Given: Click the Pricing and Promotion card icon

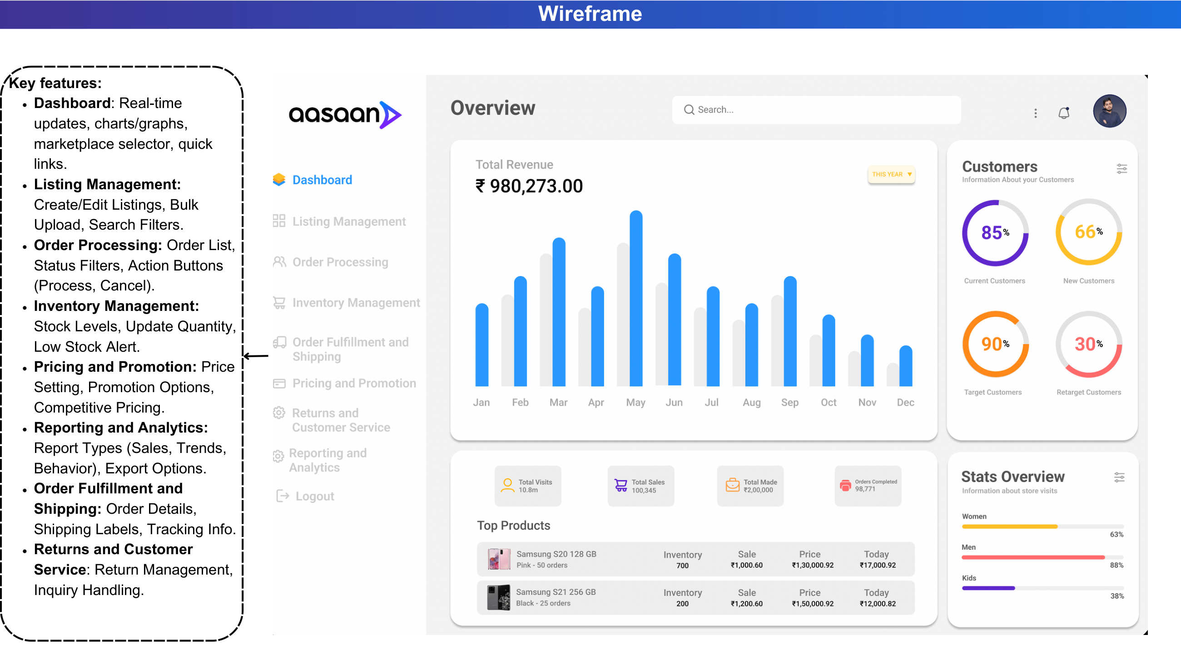Looking at the screenshot, I should 279,384.
